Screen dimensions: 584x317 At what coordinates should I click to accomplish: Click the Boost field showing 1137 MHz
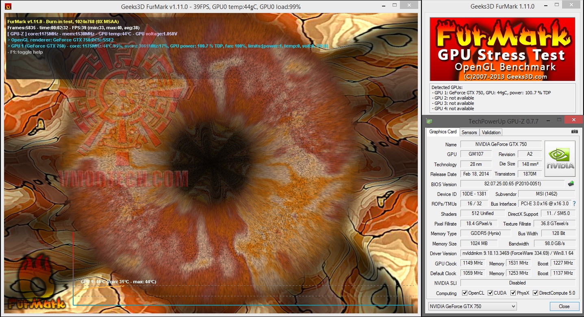(563, 273)
